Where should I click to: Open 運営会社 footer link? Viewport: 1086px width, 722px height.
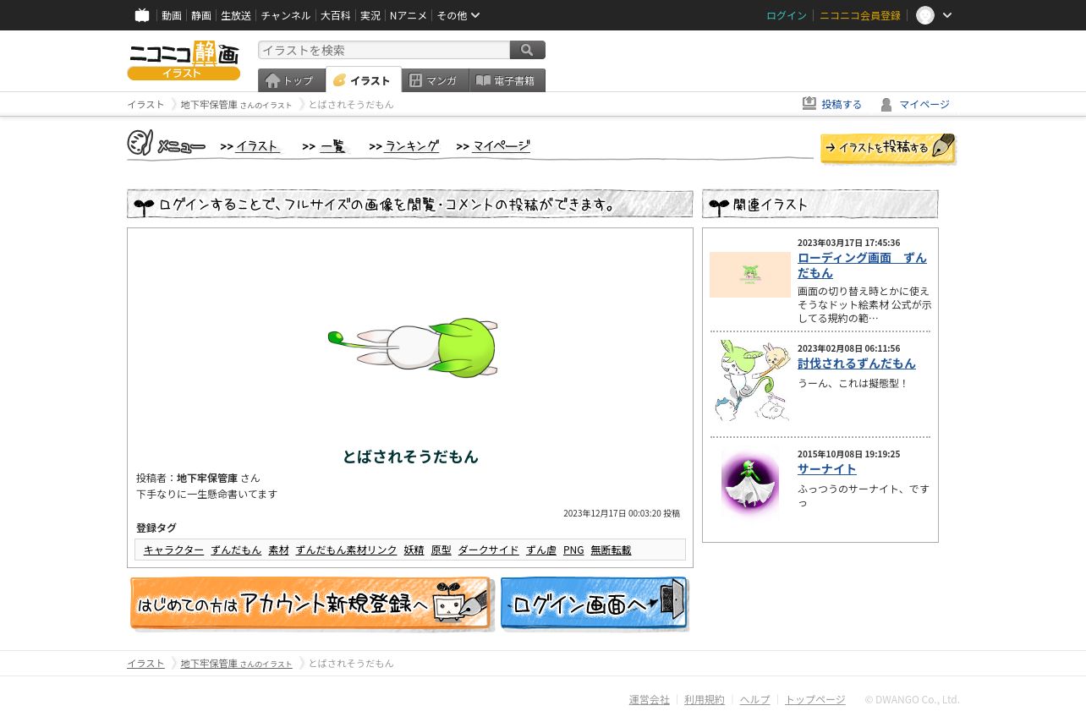[x=650, y=699]
